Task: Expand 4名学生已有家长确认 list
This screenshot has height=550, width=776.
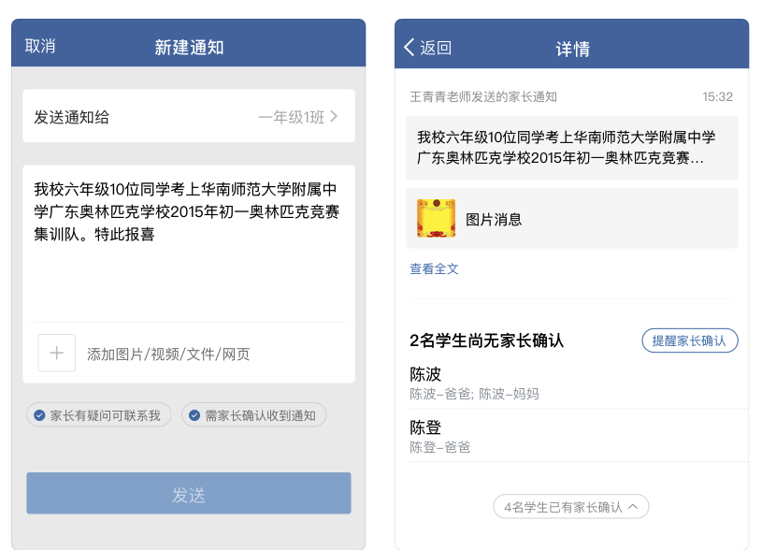Action: (571, 507)
